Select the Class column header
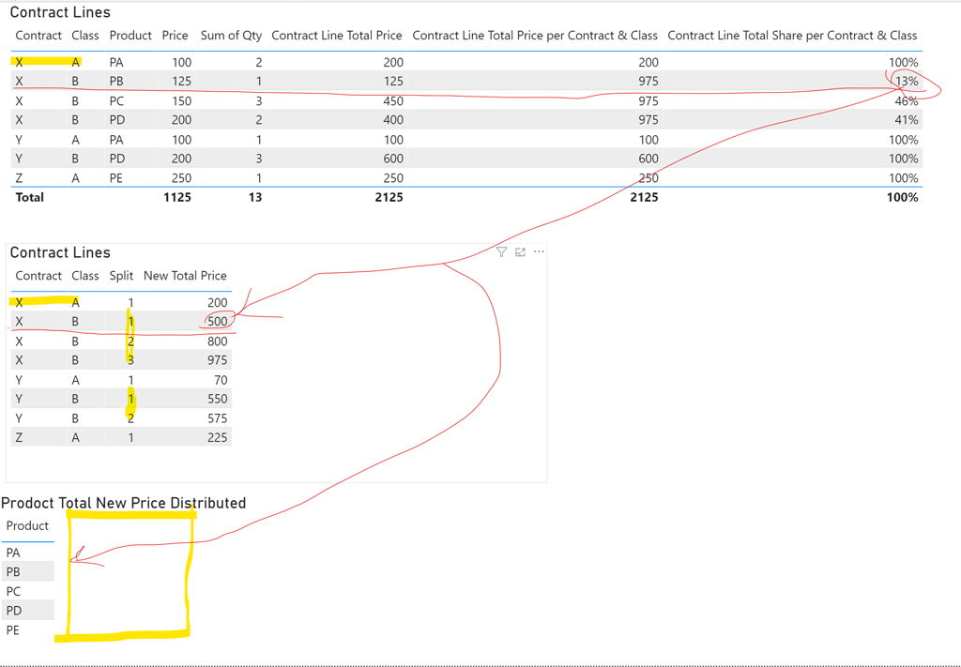961x667 pixels. coord(84,35)
